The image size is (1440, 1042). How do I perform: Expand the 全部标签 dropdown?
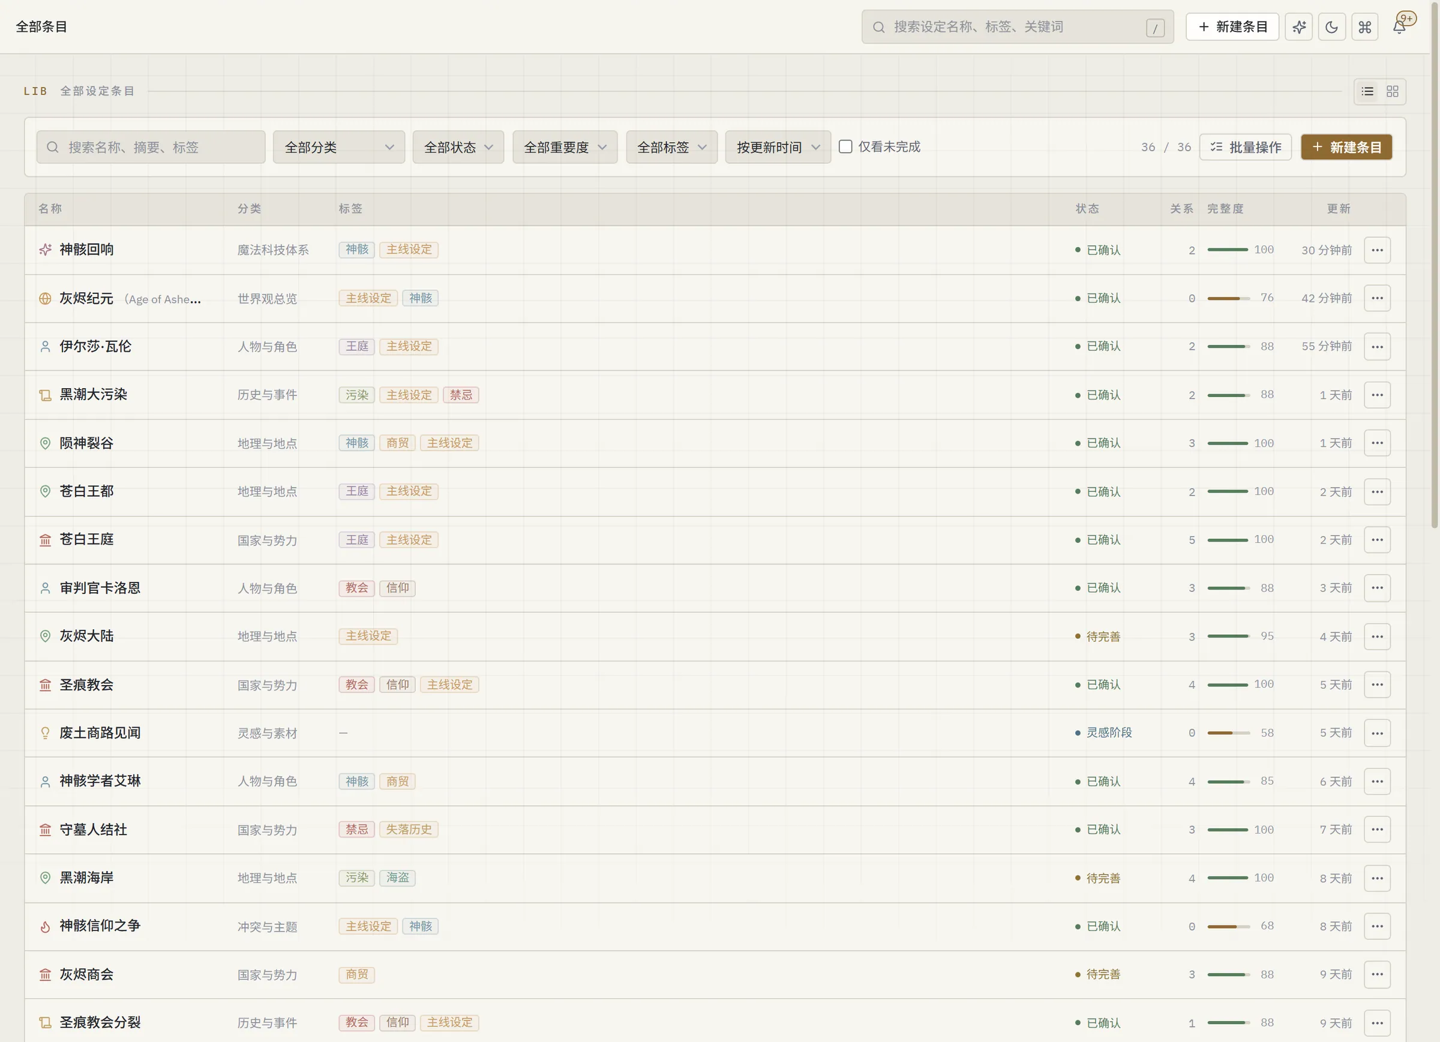point(672,148)
